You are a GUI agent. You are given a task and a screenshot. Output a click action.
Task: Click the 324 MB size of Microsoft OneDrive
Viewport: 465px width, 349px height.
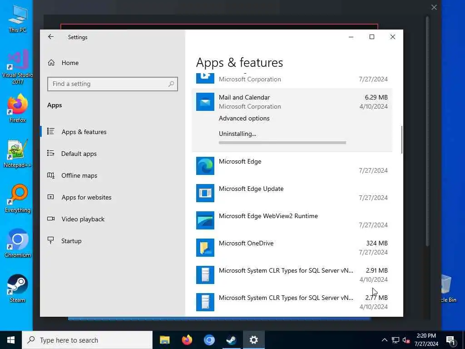tap(376, 243)
